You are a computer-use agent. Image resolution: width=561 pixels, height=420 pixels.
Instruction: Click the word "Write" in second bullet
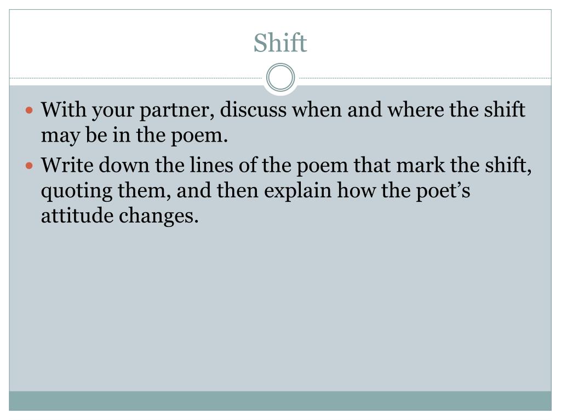click(67, 165)
